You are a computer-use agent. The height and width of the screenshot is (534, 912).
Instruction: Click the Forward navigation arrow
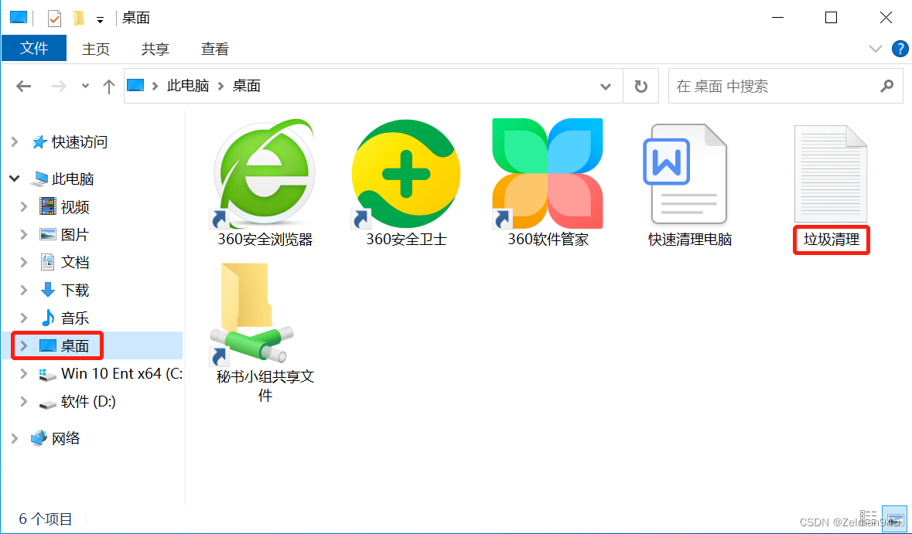59,87
